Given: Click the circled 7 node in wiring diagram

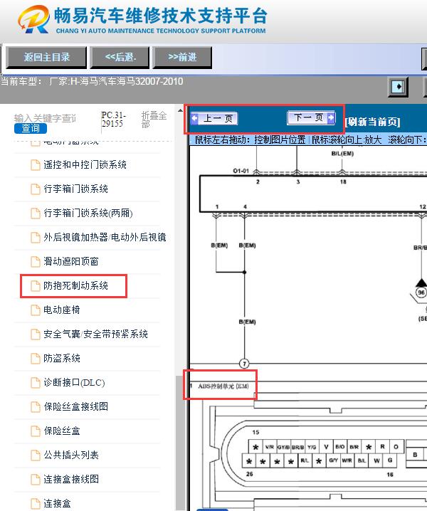Looking at the screenshot, I should [x=244, y=364].
